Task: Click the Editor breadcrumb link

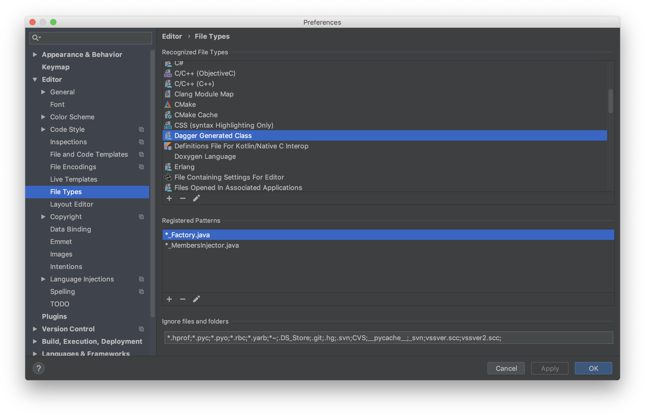Action: (172, 36)
